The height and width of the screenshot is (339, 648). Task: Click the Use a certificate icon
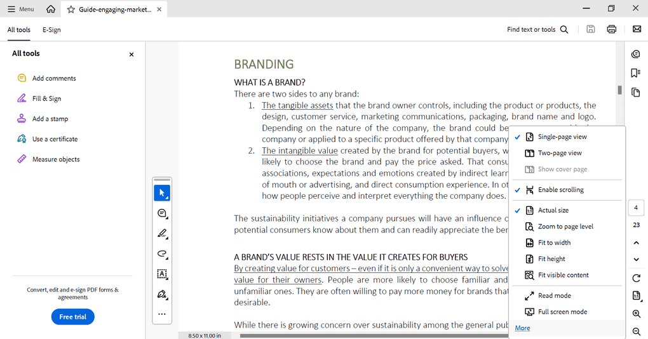(x=22, y=139)
